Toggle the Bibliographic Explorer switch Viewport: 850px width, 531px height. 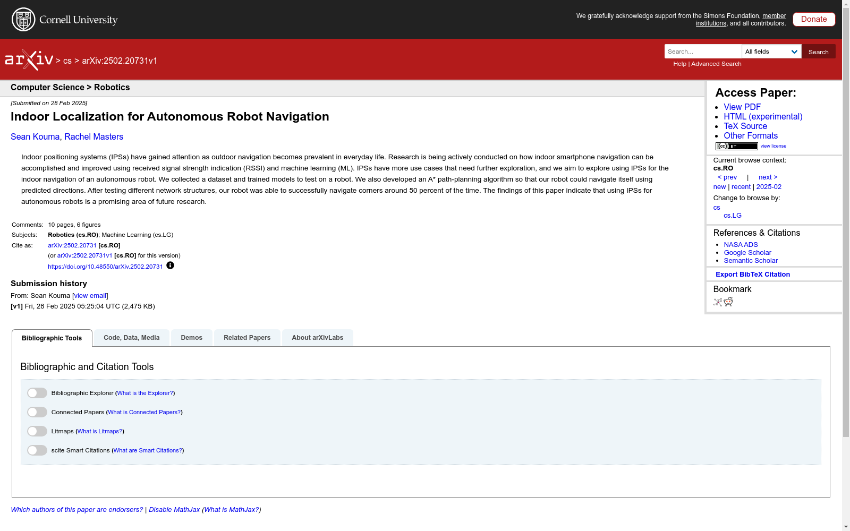[x=37, y=393]
